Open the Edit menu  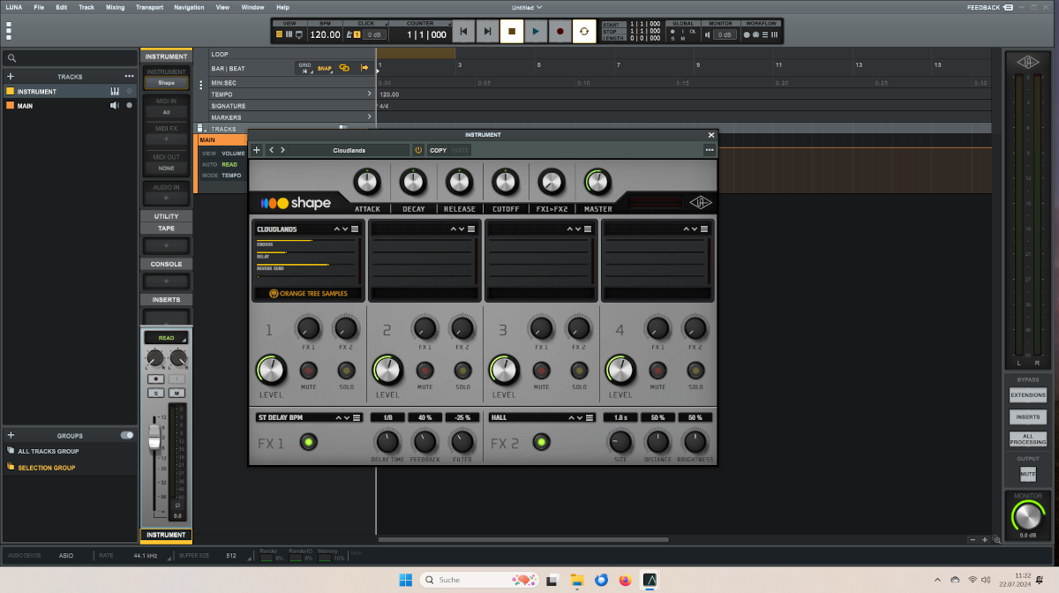[61, 7]
